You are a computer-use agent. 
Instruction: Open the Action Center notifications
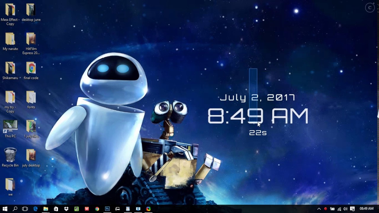(x=352, y=209)
